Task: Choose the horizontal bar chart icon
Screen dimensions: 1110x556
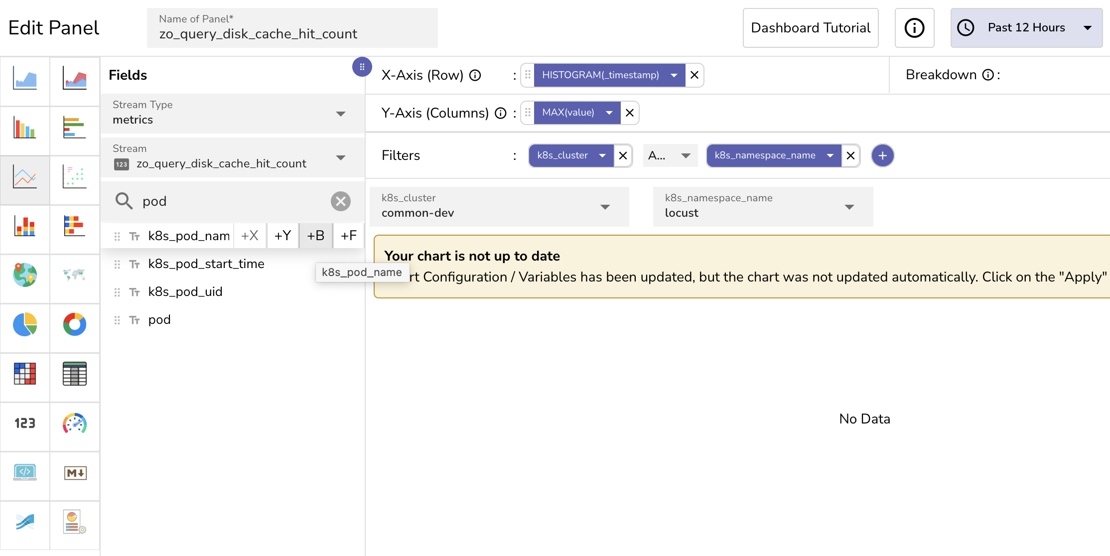Action: click(75, 128)
